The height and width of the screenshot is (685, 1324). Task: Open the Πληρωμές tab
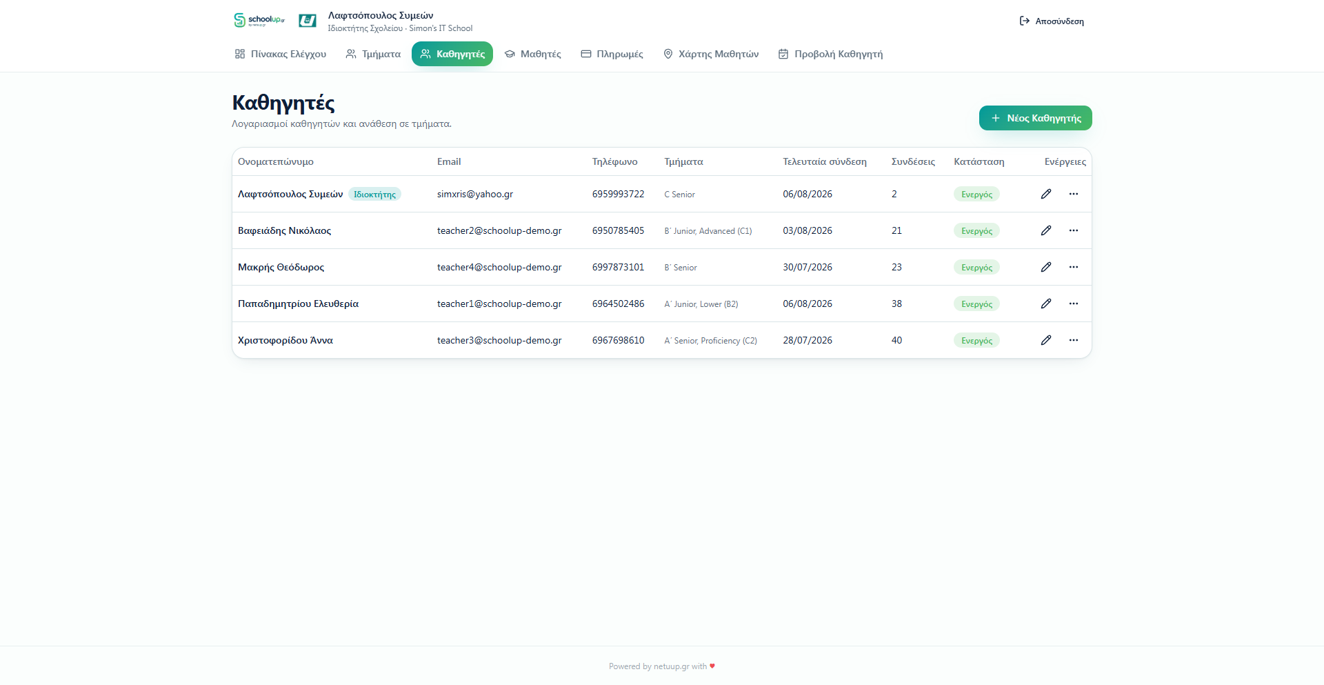pos(612,54)
